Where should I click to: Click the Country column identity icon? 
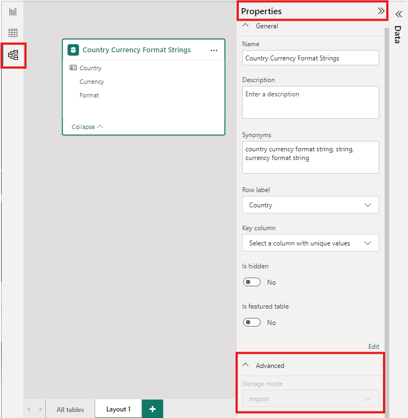click(73, 67)
